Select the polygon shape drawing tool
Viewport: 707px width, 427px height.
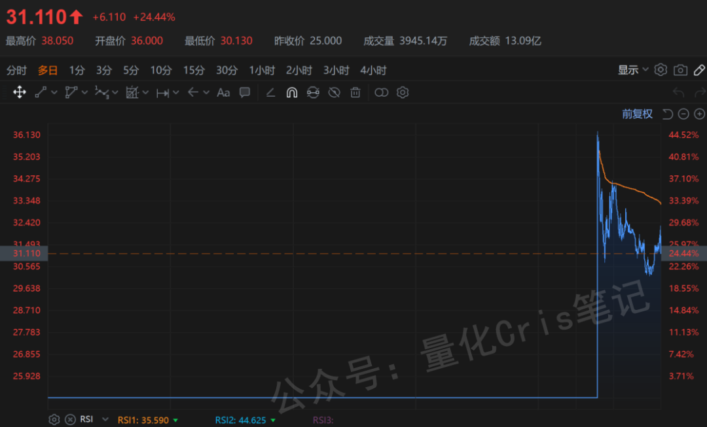click(71, 92)
